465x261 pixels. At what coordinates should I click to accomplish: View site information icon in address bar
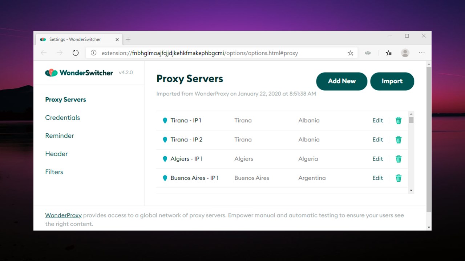[x=93, y=53]
